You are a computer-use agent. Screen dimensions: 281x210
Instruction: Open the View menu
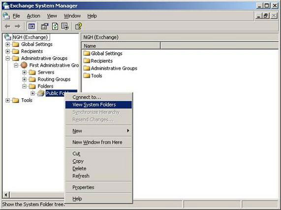(x=52, y=16)
